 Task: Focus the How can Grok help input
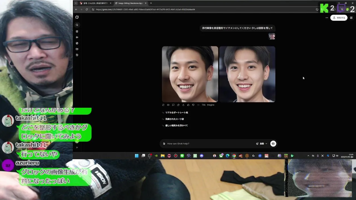click(x=210, y=144)
